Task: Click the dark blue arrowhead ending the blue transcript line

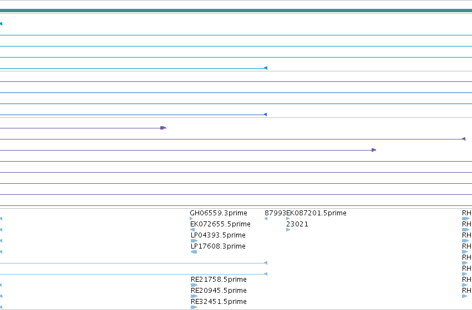Action: tap(266, 115)
